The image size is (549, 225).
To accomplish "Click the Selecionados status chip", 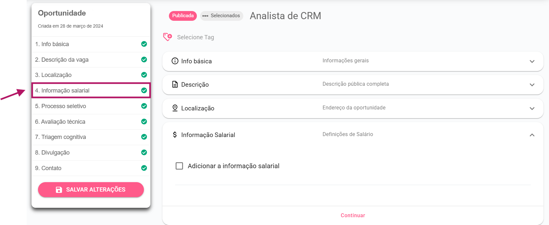I will [x=222, y=16].
